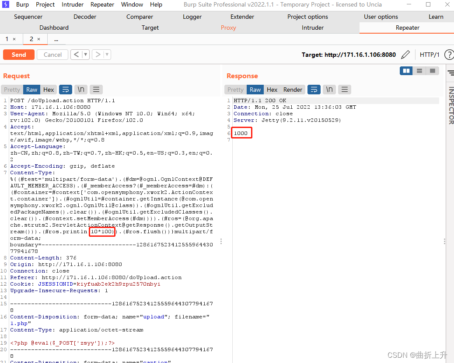Open the User options tab
This screenshot has width=454, height=363.
tap(381, 17)
